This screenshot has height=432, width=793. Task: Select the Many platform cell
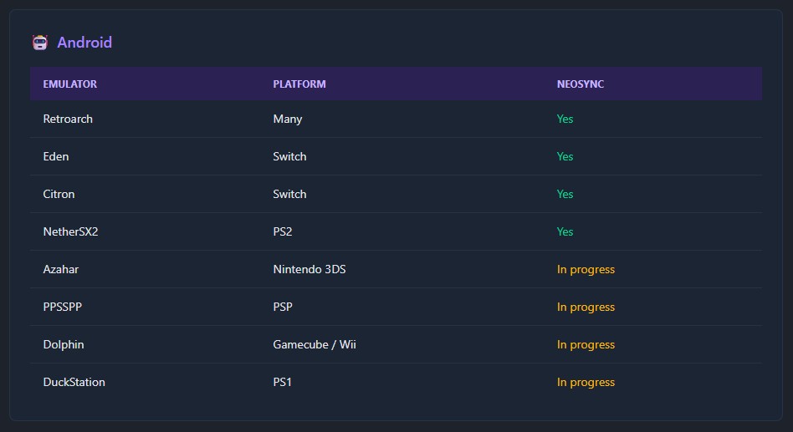[287, 119]
